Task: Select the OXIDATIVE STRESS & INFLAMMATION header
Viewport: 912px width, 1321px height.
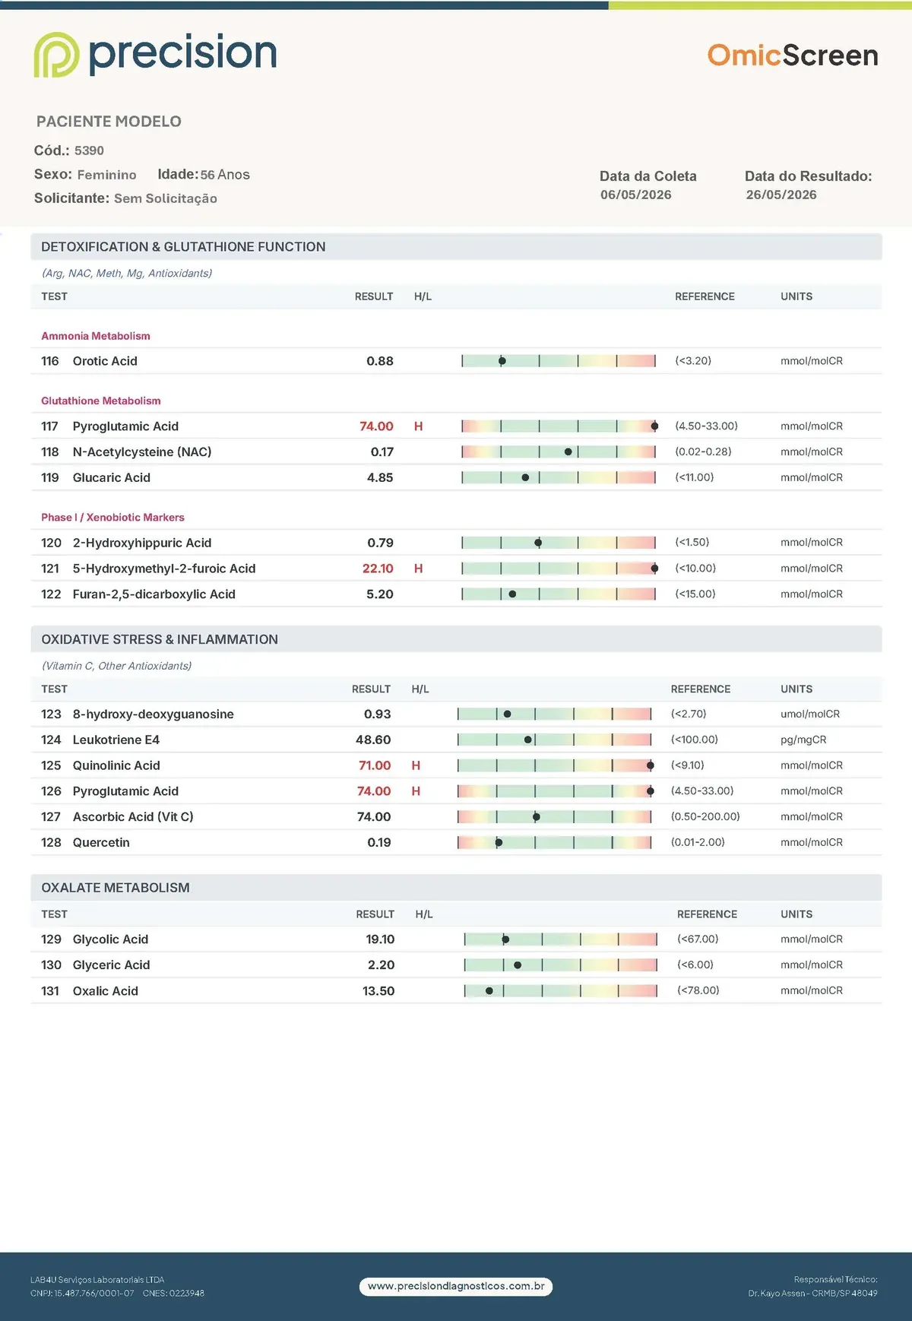Action: [456, 639]
